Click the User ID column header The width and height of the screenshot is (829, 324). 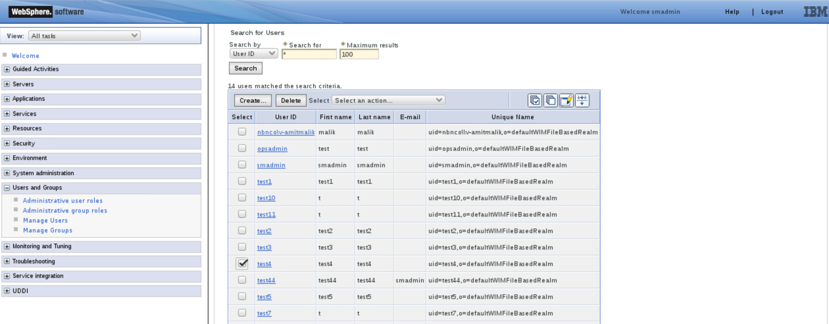[x=286, y=117]
